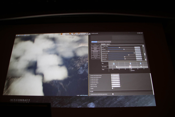Switch to the Properties tab

point(103,44)
